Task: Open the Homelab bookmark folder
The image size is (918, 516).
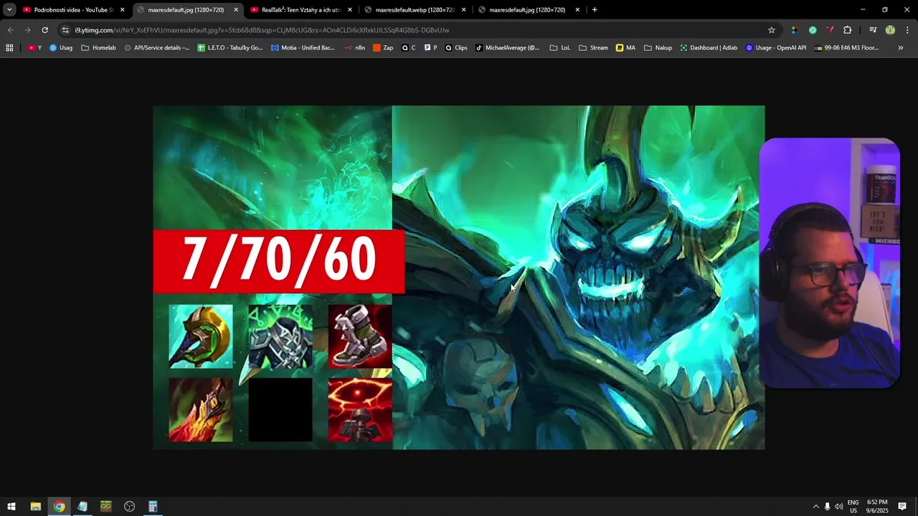Action: (x=98, y=48)
